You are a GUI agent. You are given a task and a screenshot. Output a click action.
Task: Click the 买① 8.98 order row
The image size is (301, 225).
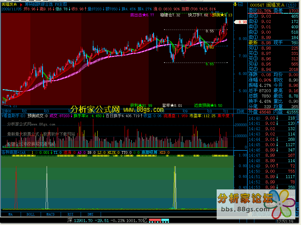273,48
